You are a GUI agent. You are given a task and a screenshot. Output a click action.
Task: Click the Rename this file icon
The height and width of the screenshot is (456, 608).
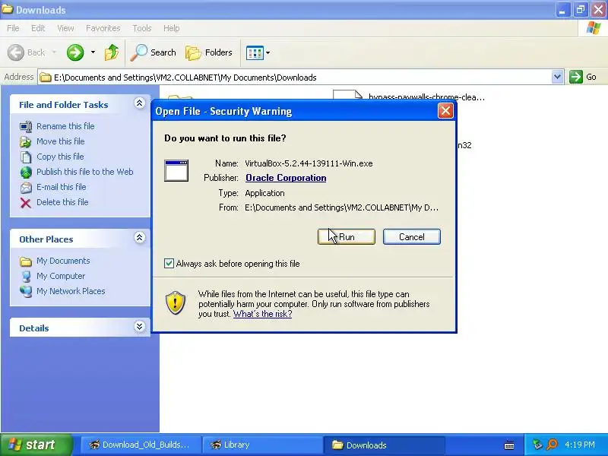26,126
